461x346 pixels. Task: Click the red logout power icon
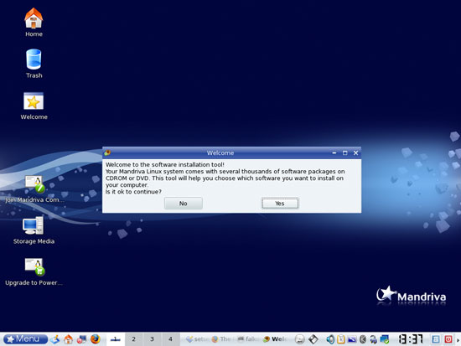[448, 339]
